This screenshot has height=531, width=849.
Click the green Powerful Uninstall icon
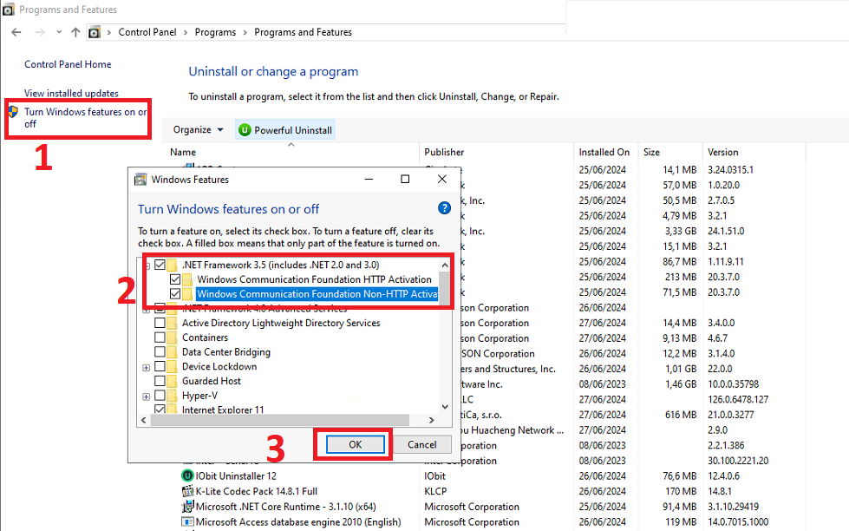point(245,130)
